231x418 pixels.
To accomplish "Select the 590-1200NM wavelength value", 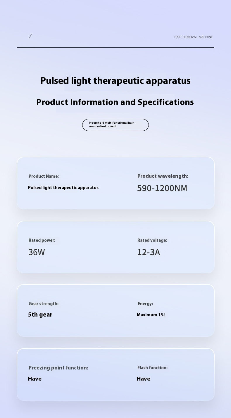I will click(162, 188).
